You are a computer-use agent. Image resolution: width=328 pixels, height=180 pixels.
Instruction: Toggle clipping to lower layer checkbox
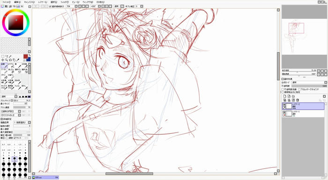pos(299,90)
